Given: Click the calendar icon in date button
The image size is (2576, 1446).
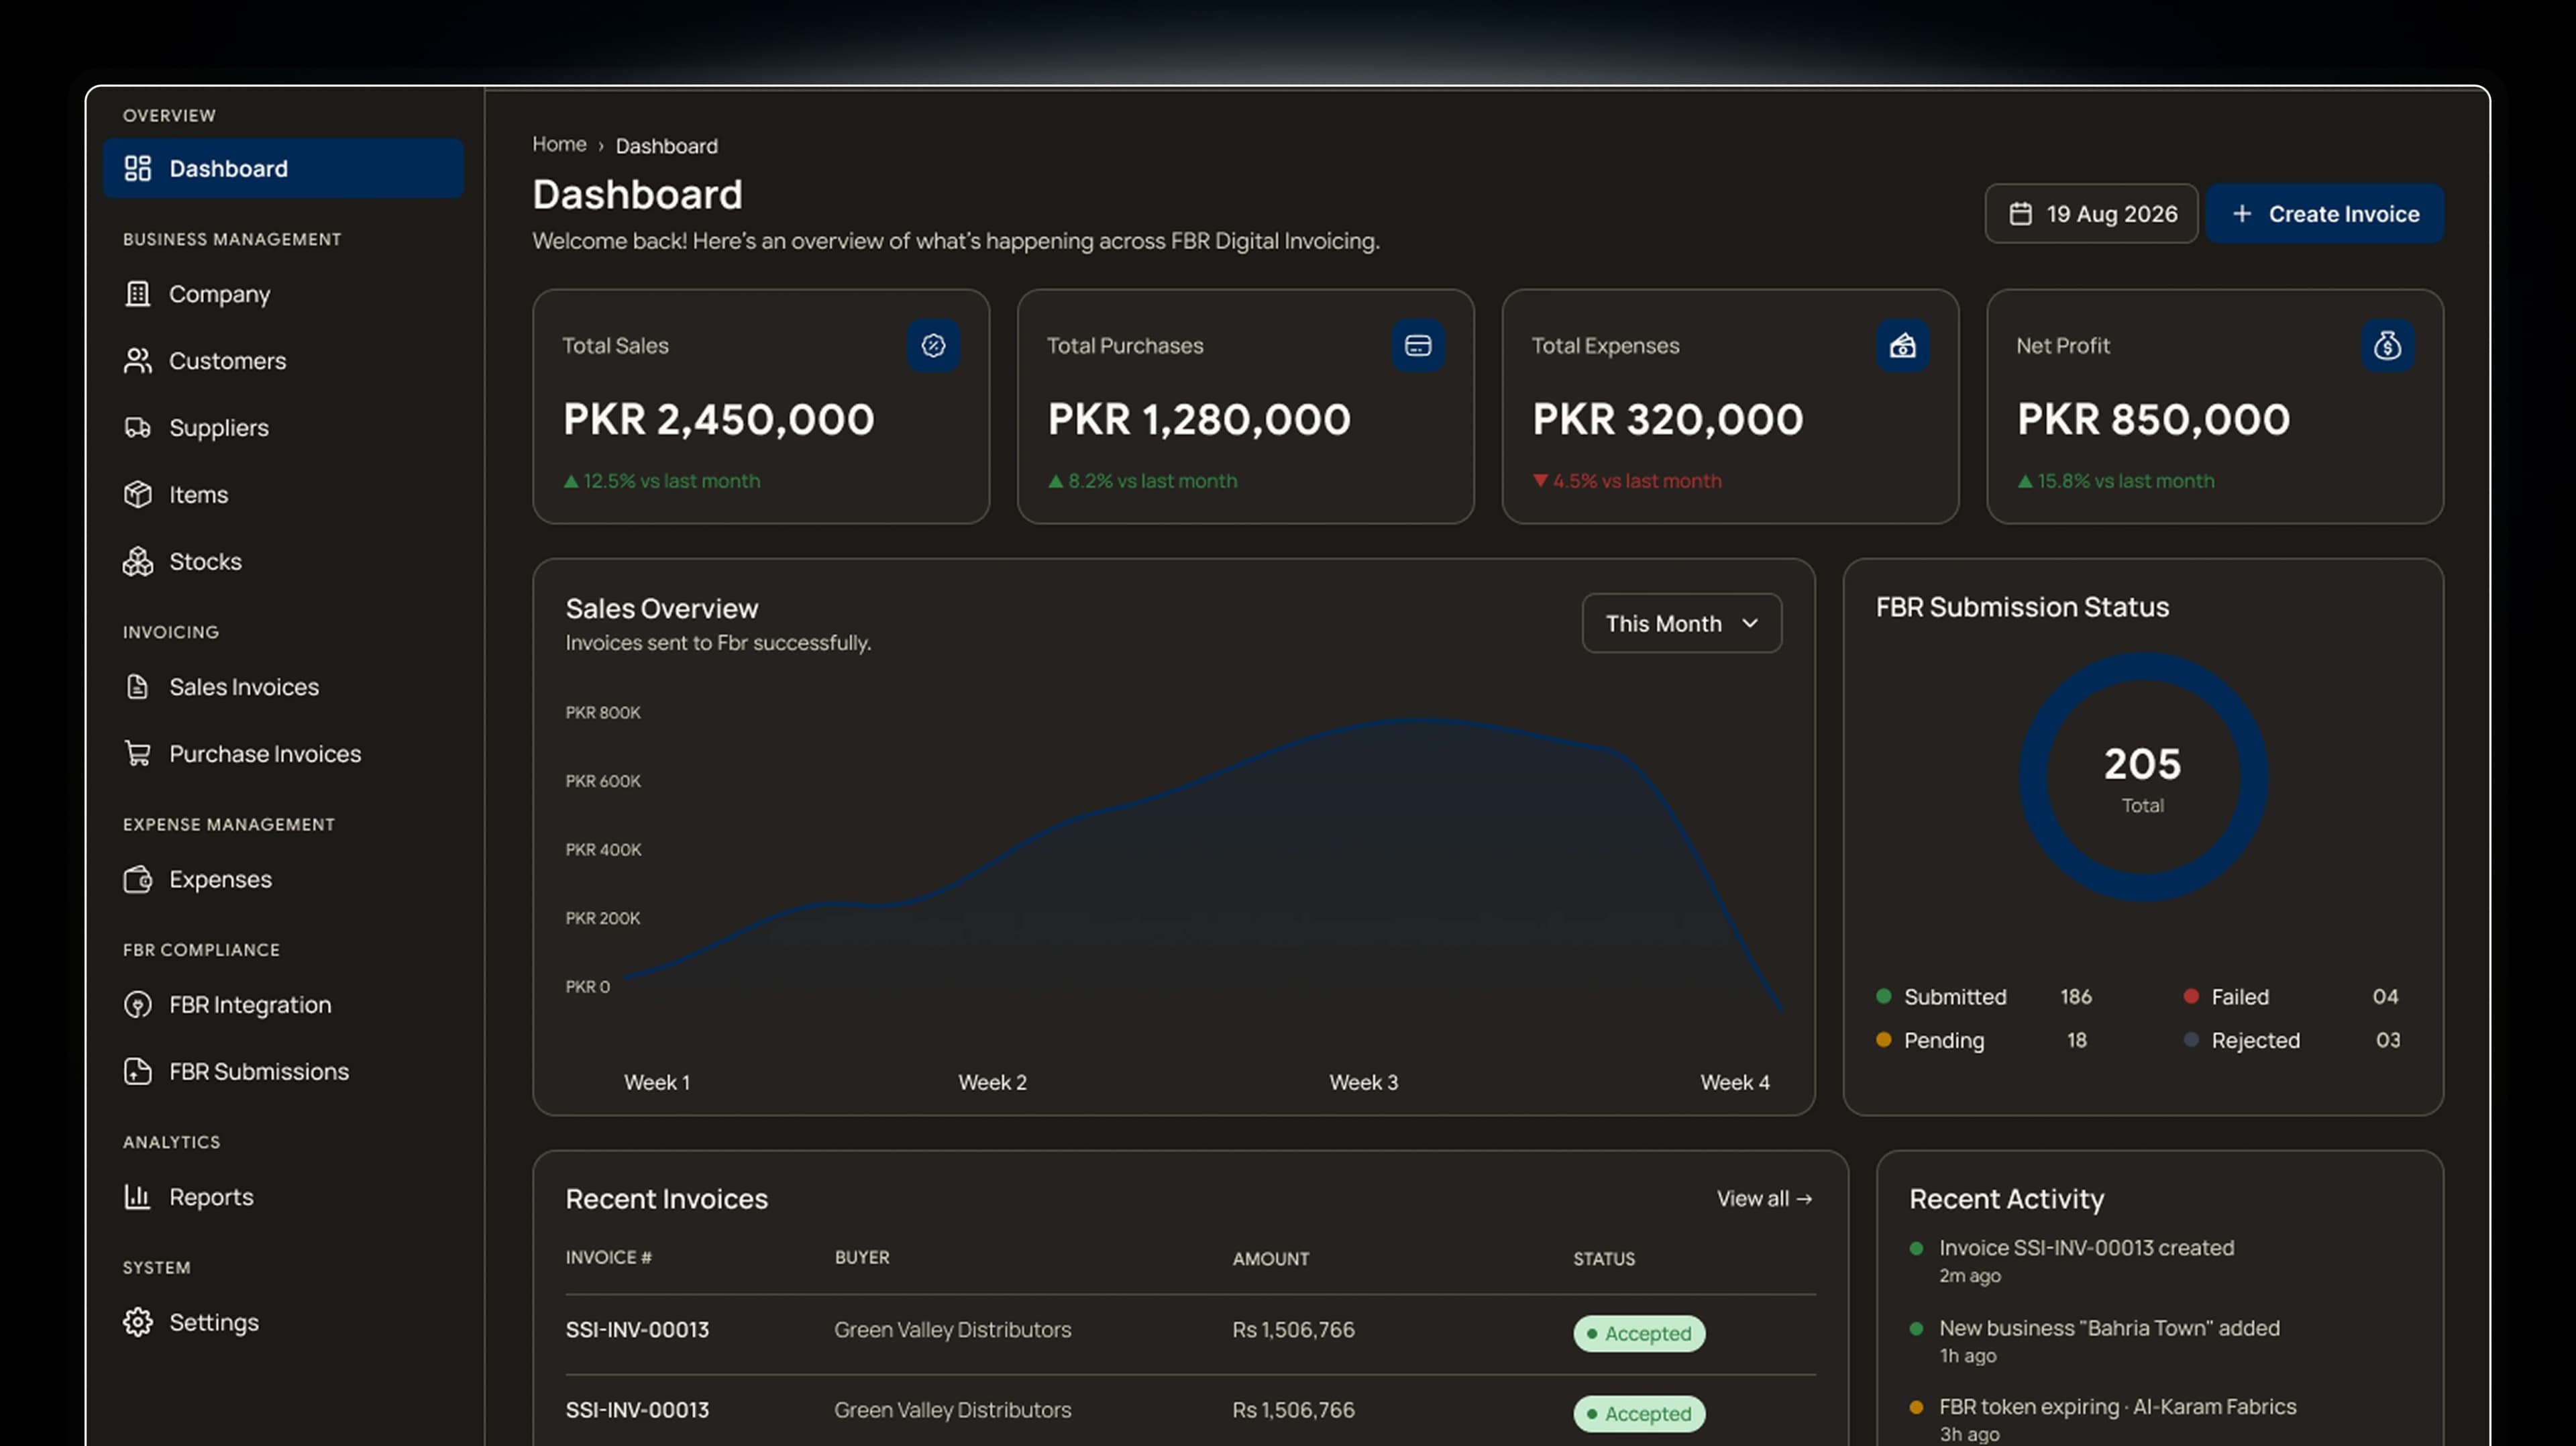Looking at the screenshot, I should tap(2020, 213).
